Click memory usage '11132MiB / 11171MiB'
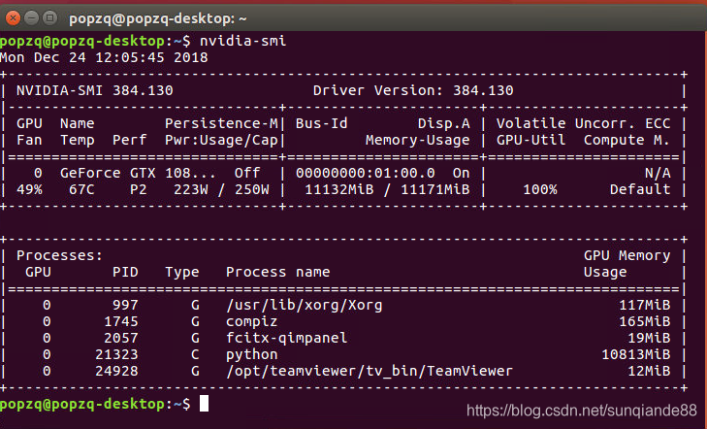 point(387,189)
